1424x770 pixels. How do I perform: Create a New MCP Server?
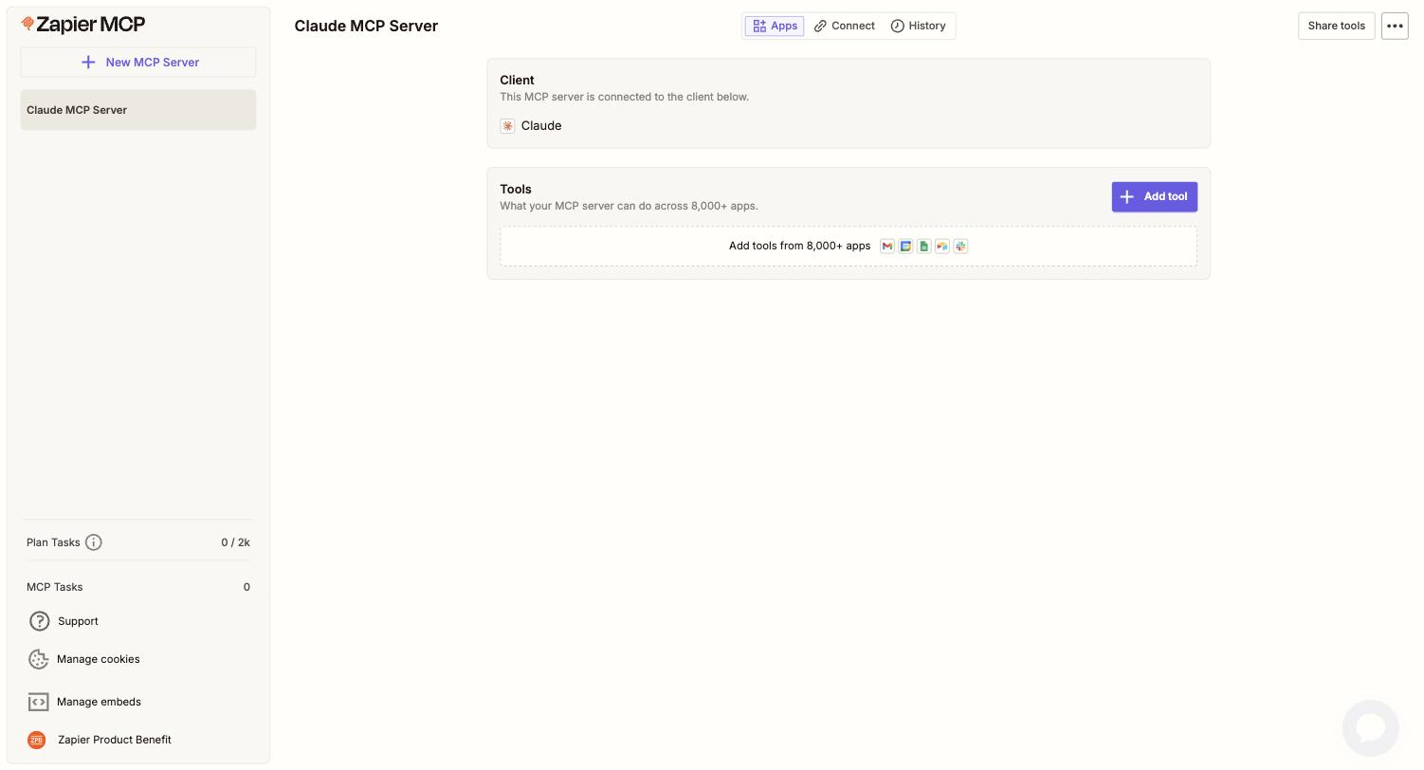coord(138,63)
